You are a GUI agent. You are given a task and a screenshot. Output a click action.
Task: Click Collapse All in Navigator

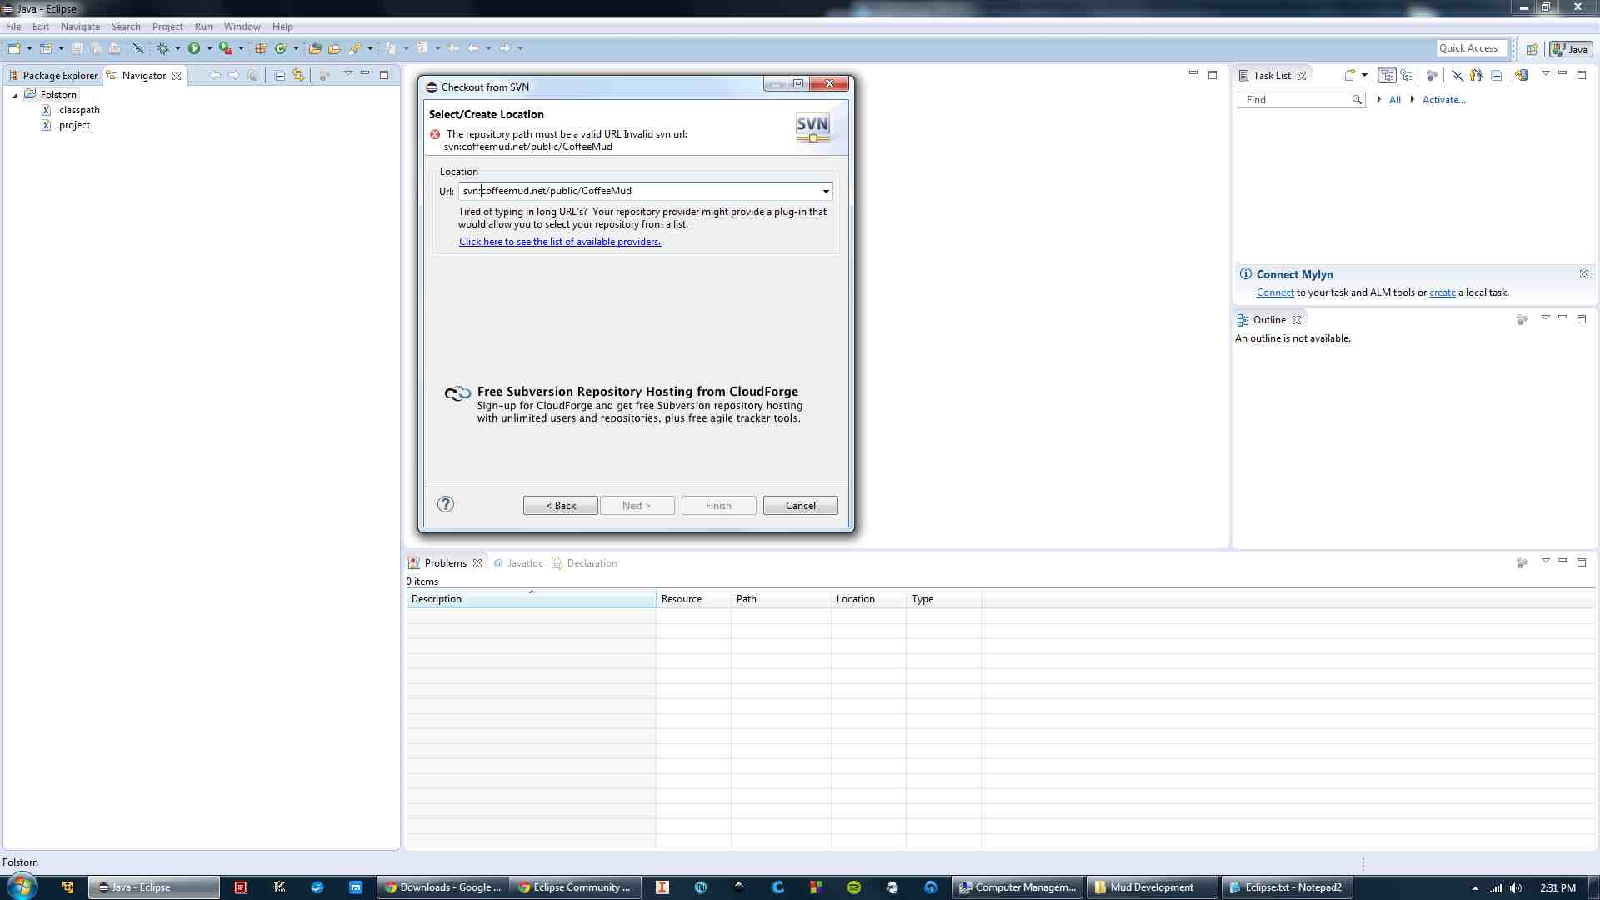280,75
